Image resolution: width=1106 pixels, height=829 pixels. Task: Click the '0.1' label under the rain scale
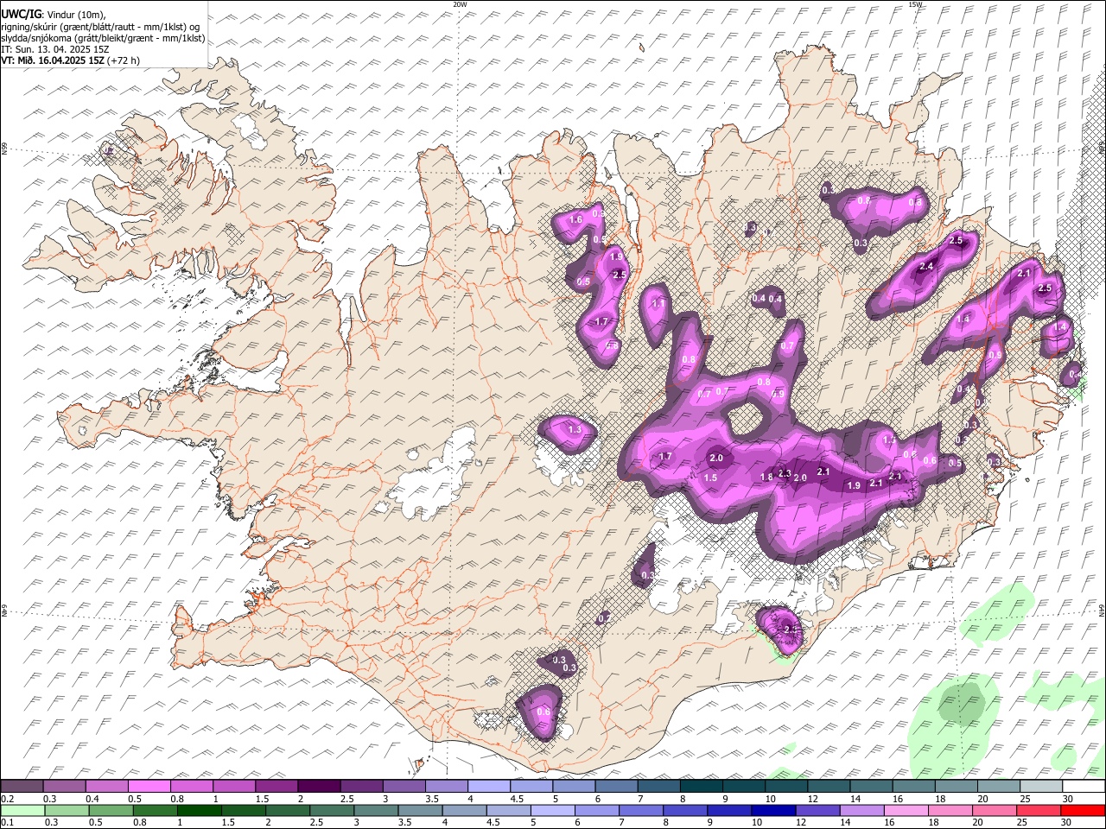click(7, 823)
